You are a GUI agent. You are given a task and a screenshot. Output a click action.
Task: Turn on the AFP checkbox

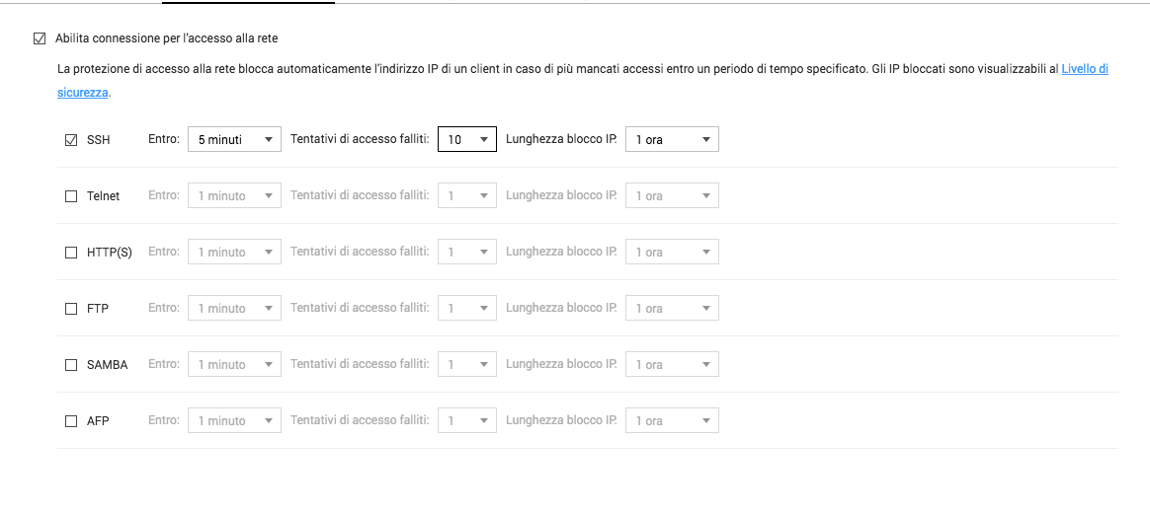(x=71, y=421)
